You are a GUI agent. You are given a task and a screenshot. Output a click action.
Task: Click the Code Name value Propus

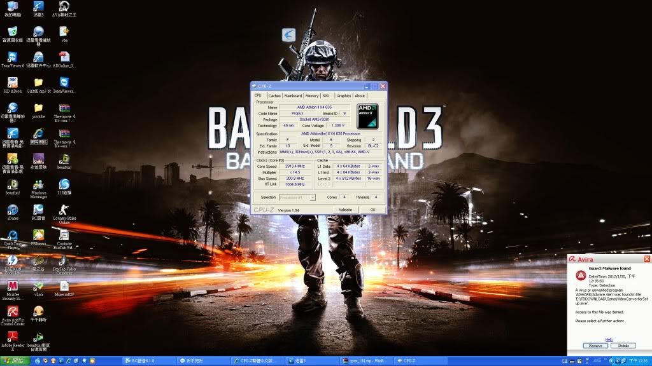coord(297,113)
